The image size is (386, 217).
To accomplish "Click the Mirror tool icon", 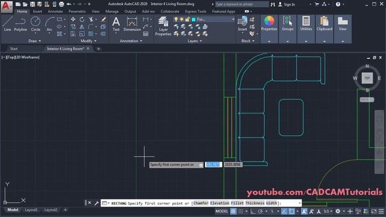I will 82,27.
